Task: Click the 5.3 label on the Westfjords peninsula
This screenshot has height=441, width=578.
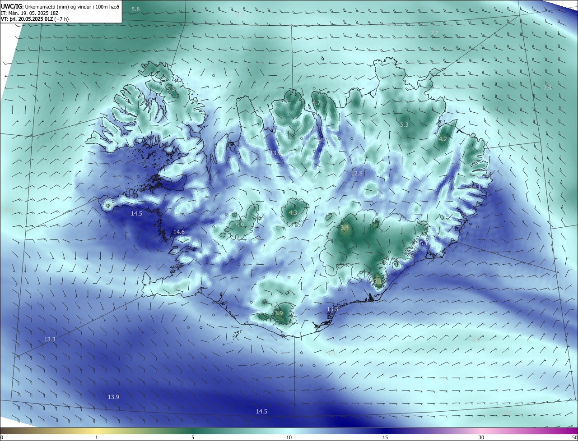Action: pos(171,89)
